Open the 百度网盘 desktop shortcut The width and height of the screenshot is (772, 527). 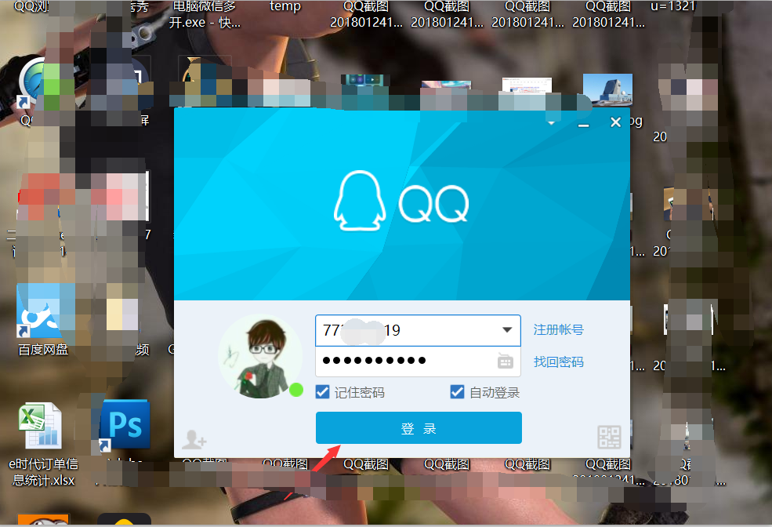coord(43,320)
